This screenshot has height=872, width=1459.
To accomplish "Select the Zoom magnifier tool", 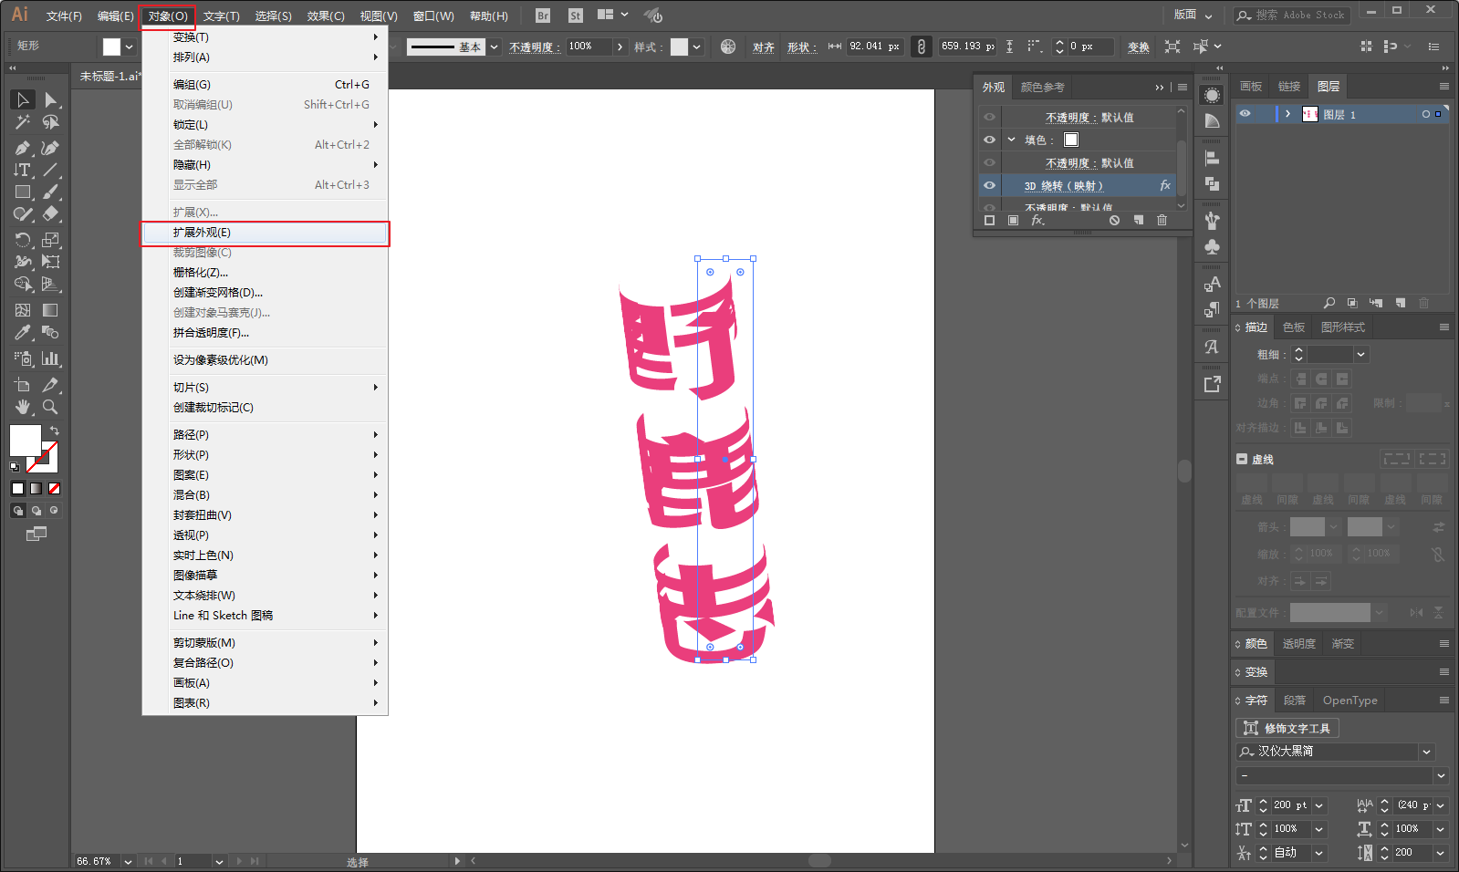I will [50, 407].
